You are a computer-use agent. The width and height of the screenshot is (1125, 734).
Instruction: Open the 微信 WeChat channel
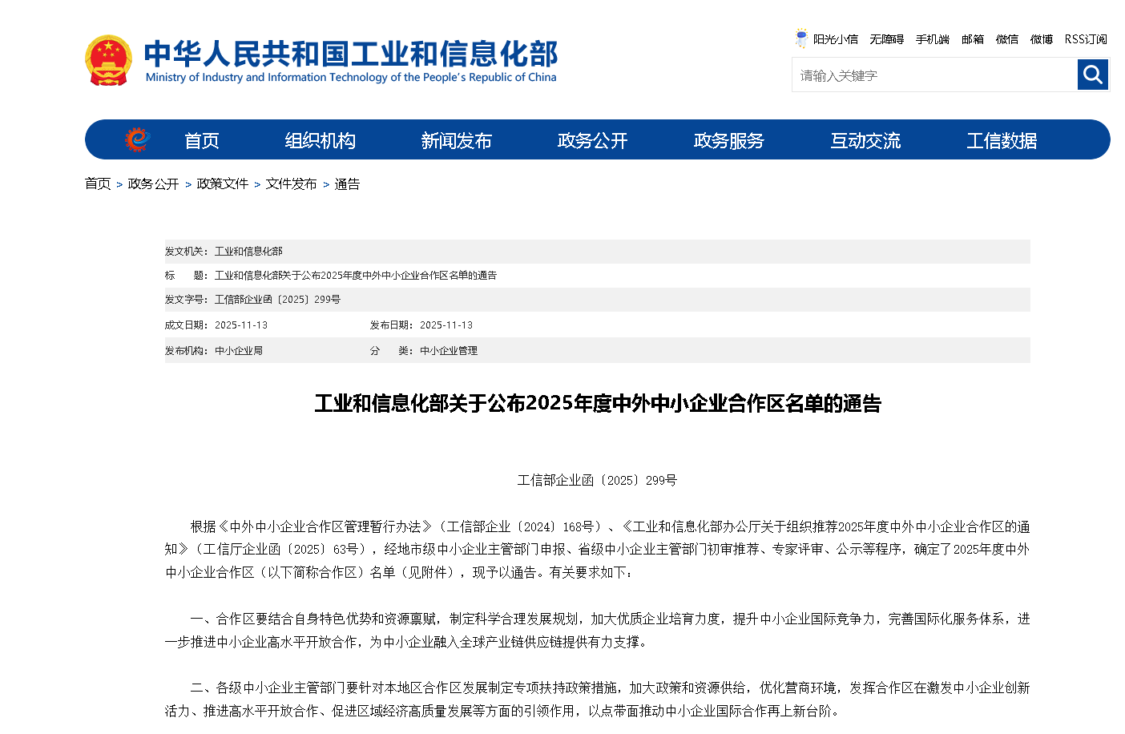pyautogui.click(x=1007, y=38)
